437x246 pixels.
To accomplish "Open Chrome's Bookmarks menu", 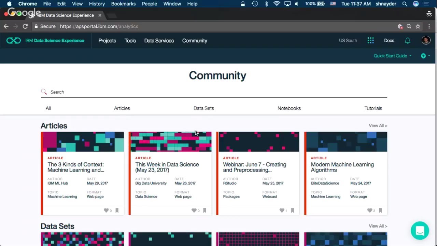I will (x=123, y=4).
